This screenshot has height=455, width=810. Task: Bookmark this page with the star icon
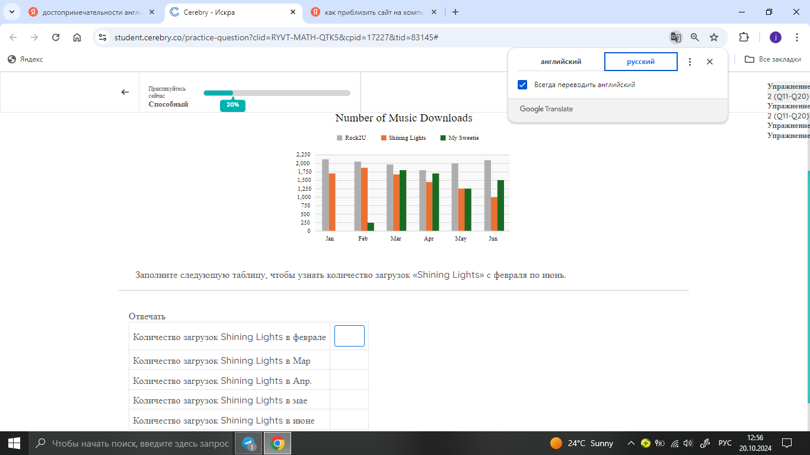click(x=714, y=37)
